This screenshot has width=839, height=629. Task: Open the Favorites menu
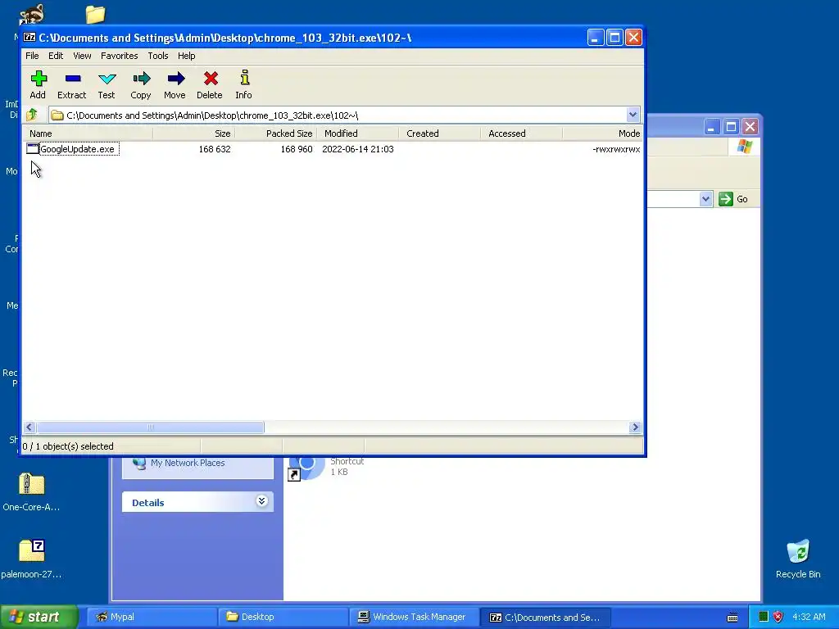tap(120, 56)
